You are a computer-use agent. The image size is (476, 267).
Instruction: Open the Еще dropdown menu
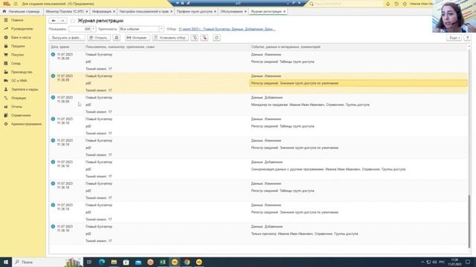(x=454, y=38)
